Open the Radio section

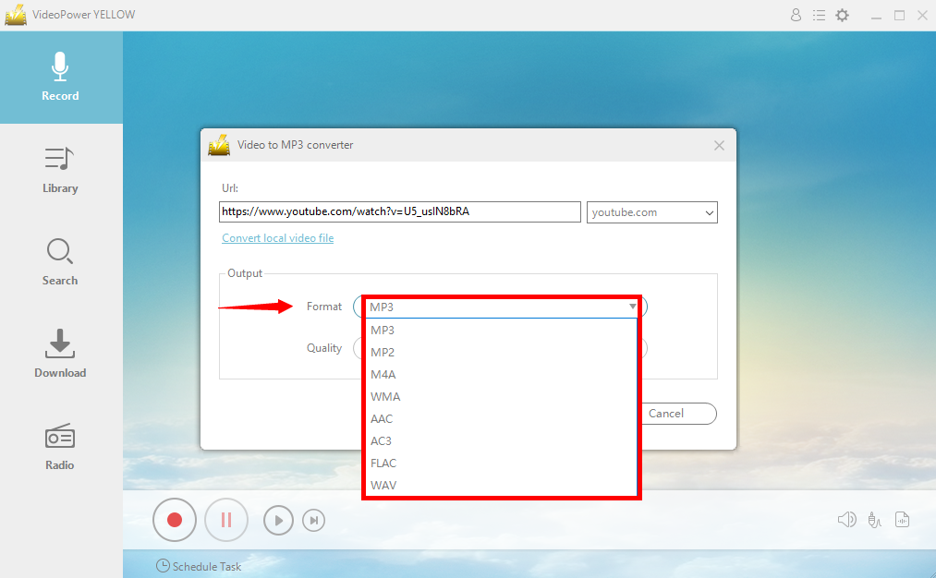pos(60,447)
